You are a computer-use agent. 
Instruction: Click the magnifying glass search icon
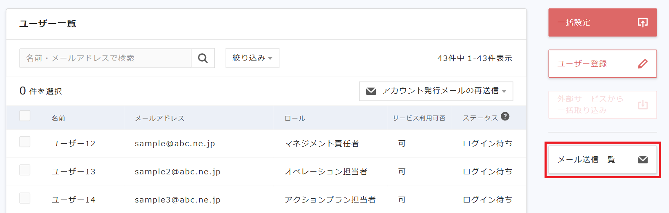tap(203, 58)
